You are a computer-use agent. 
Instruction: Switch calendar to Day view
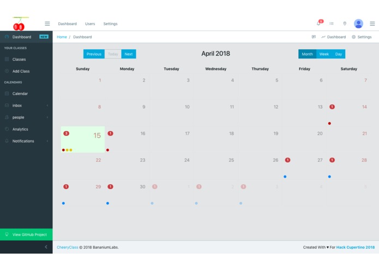pos(339,54)
